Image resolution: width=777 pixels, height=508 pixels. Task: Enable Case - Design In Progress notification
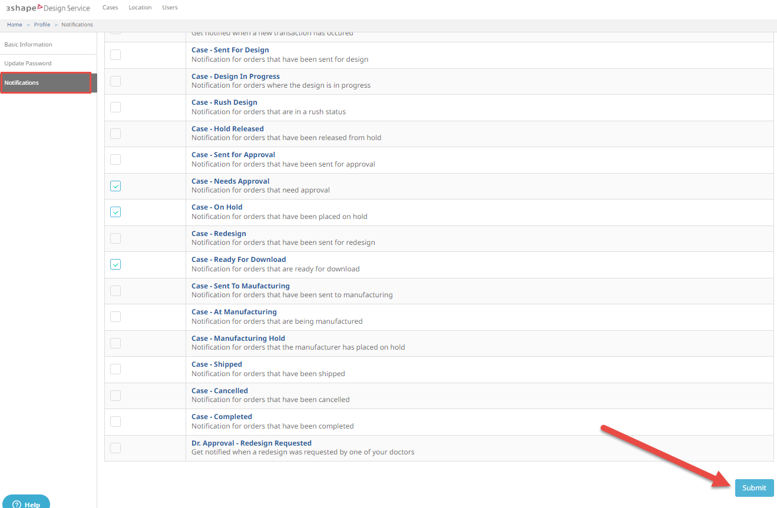tap(115, 81)
